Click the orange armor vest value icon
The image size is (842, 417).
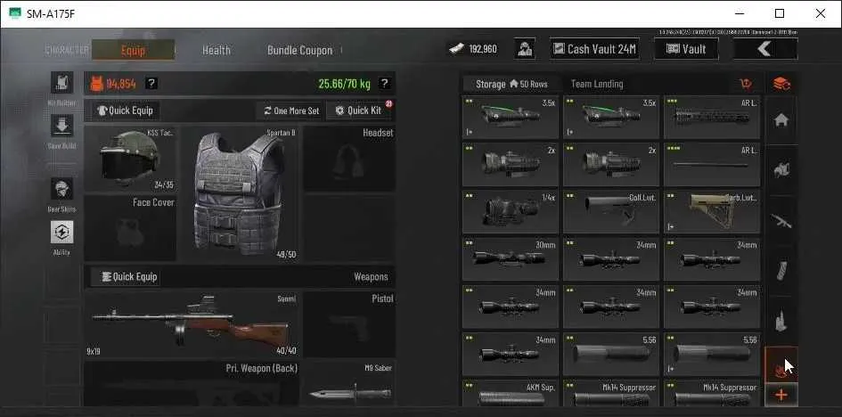96,84
